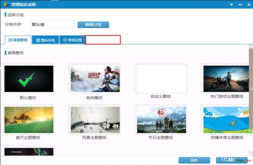Click the 保存 button
Screen dimensions: 253x165
point(194,160)
